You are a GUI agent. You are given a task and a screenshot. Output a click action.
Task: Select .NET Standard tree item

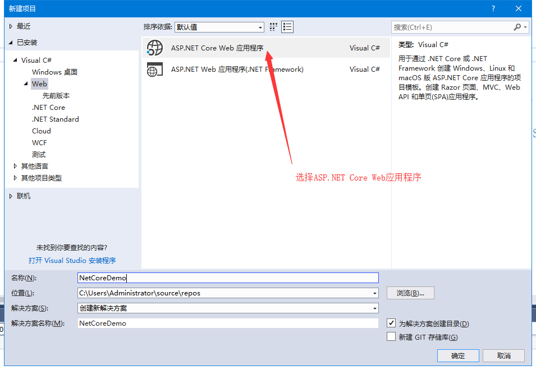pos(56,119)
